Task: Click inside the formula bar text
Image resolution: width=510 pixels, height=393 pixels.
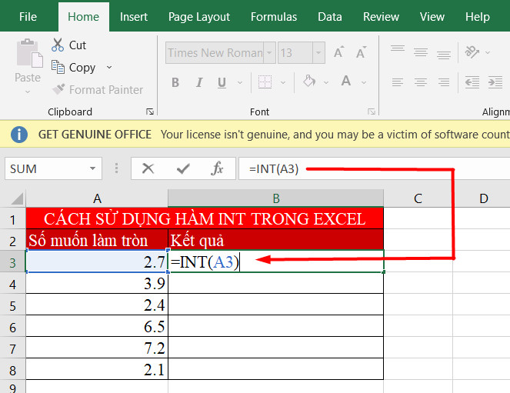Action: [x=274, y=169]
